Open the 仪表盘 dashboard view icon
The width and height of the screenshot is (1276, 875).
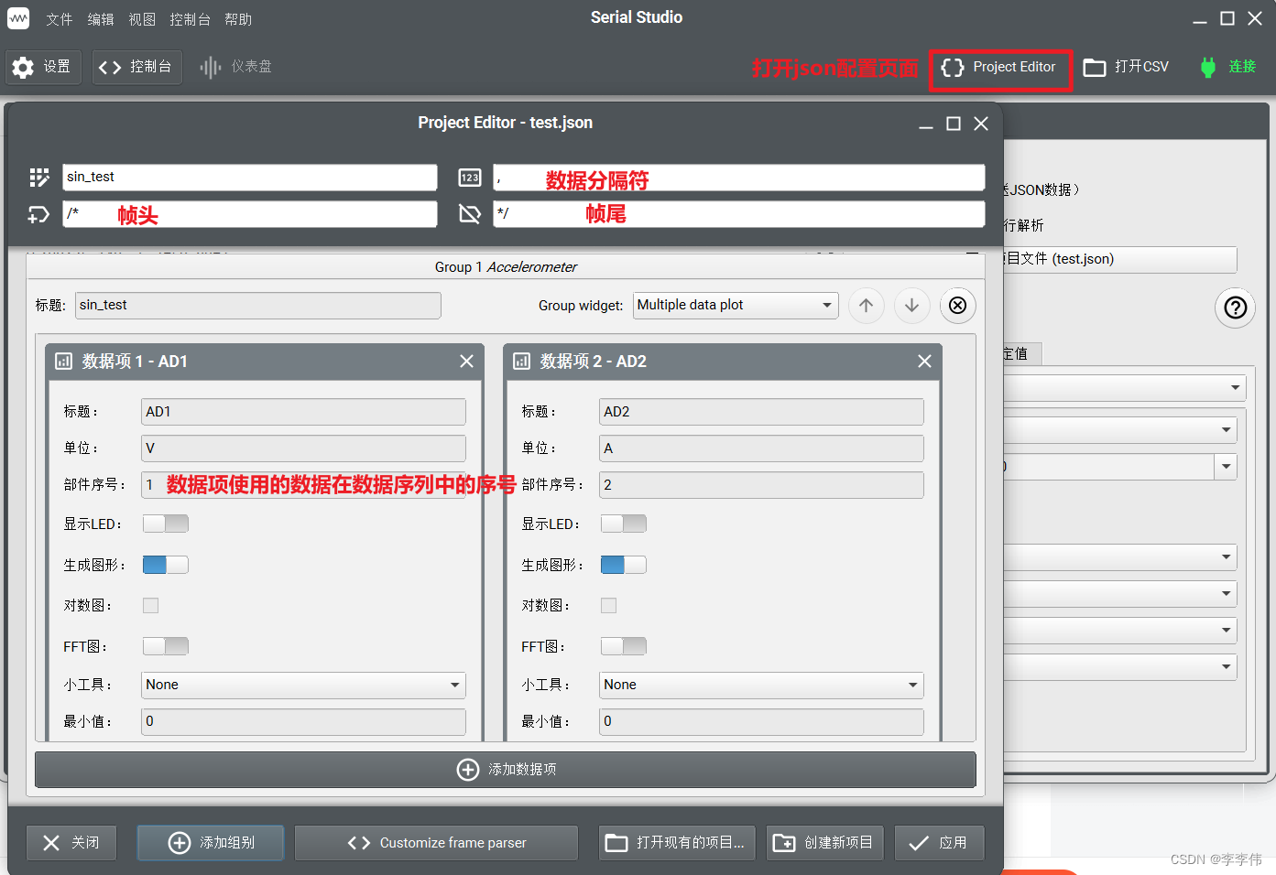(235, 66)
